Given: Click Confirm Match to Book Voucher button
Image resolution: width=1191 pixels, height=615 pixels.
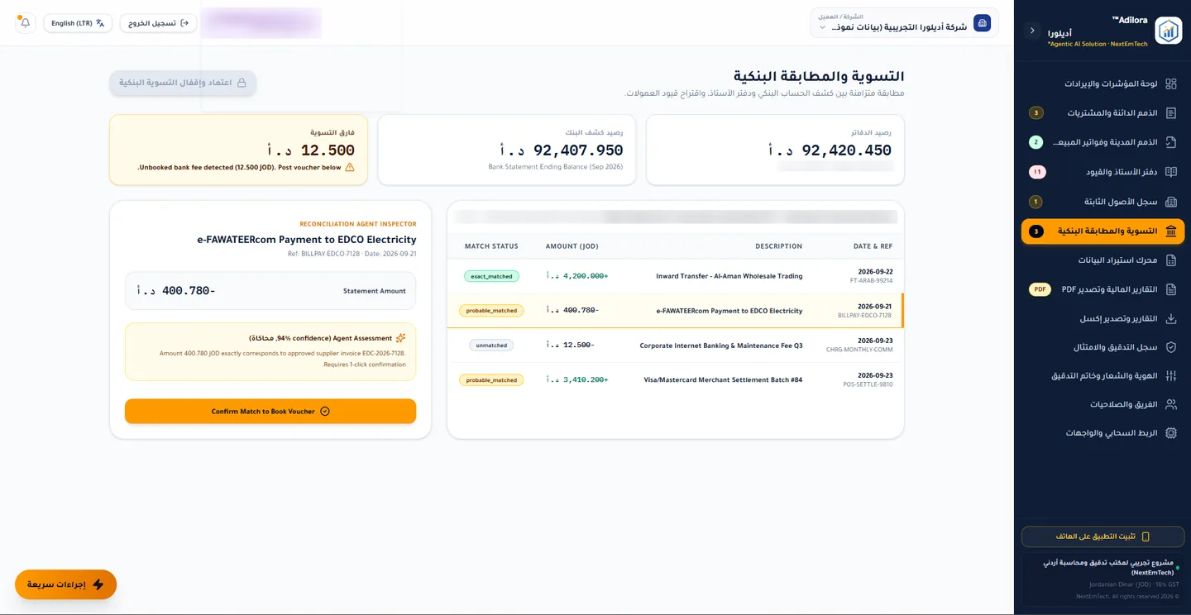Looking at the screenshot, I should pos(270,412).
